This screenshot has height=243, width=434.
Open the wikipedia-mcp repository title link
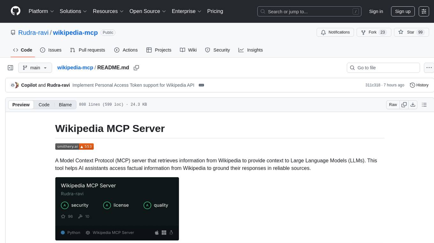75,32
